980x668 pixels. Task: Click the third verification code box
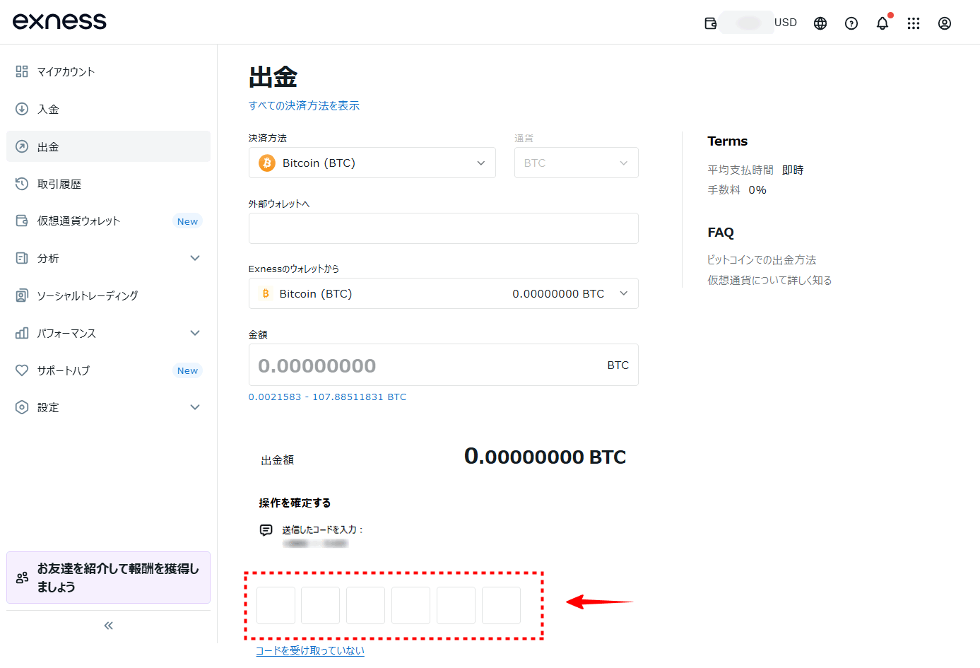click(366, 605)
